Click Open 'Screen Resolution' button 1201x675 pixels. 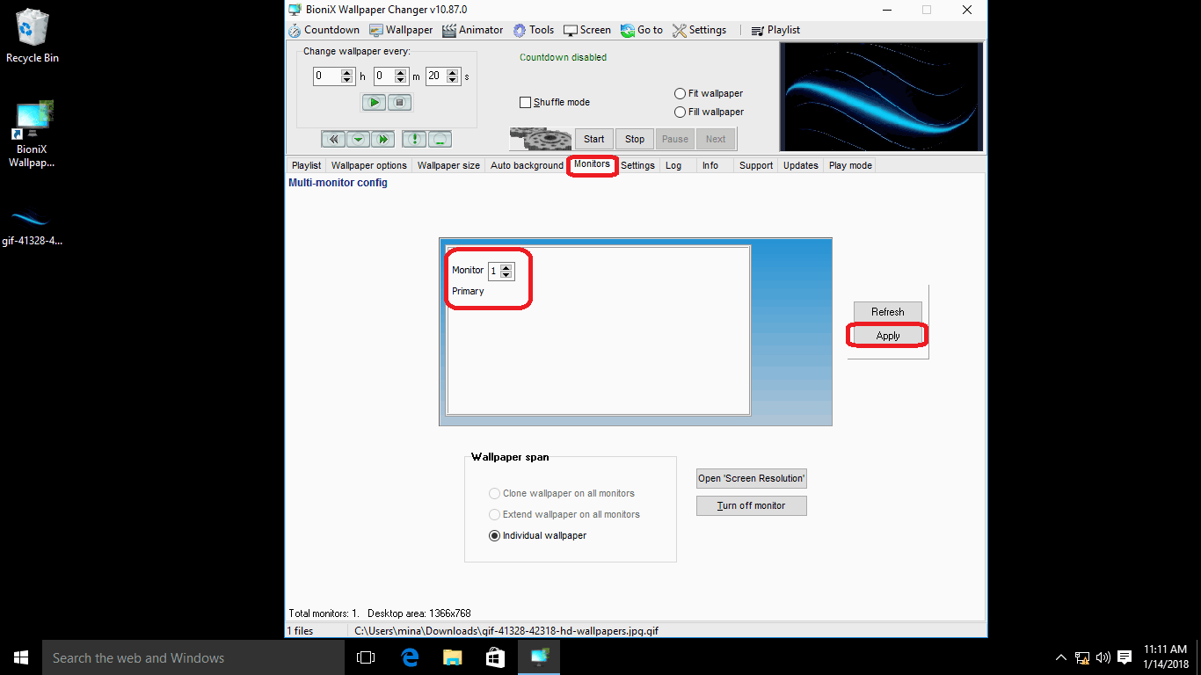click(x=751, y=478)
